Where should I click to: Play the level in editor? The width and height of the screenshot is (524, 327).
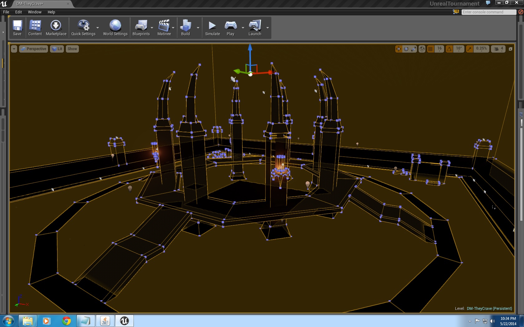click(230, 28)
